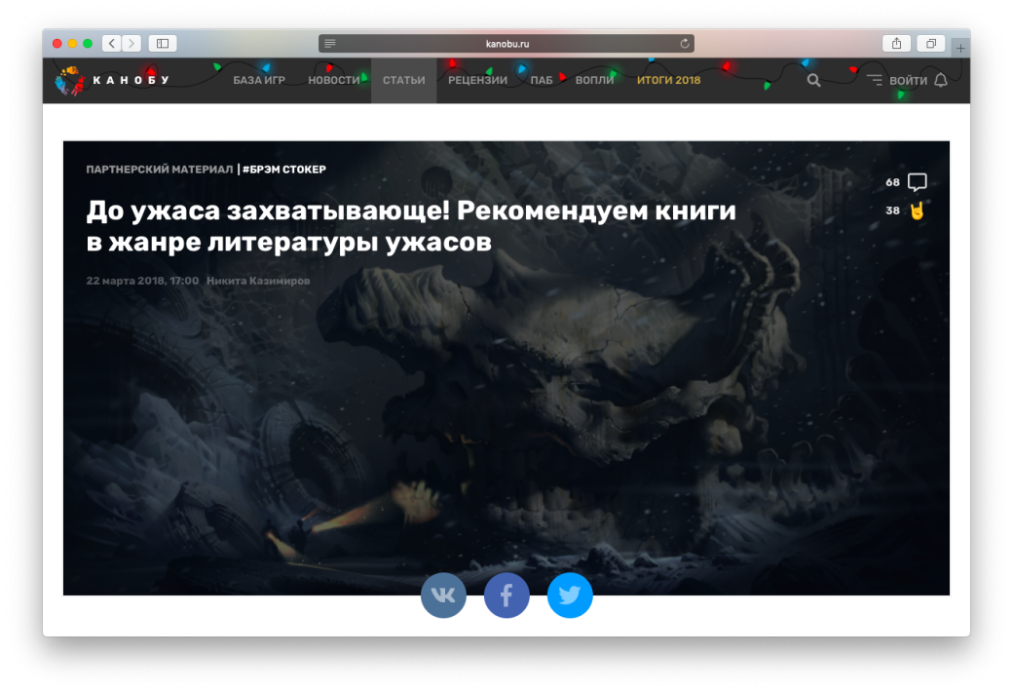Close the Safari window with red button
This screenshot has width=1013, height=693.
click(x=56, y=43)
